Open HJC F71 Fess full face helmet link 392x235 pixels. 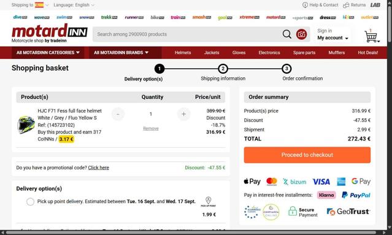coord(69,110)
